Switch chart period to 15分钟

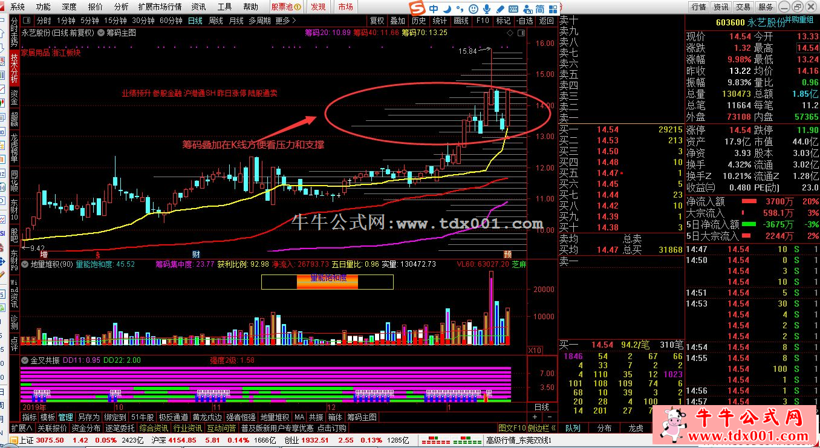[x=115, y=20]
